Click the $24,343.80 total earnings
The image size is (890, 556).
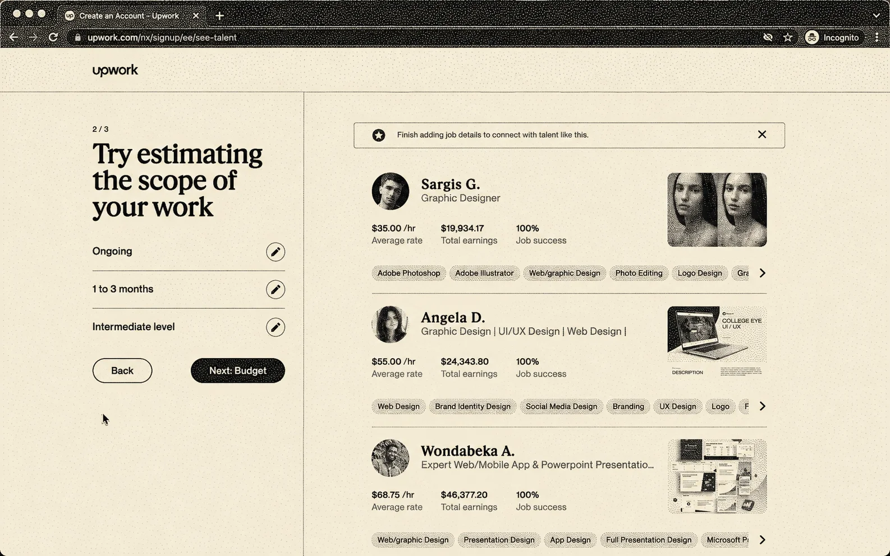click(x=465, y=362)
